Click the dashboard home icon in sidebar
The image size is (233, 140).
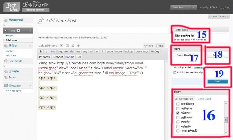(x=6, y=20)
